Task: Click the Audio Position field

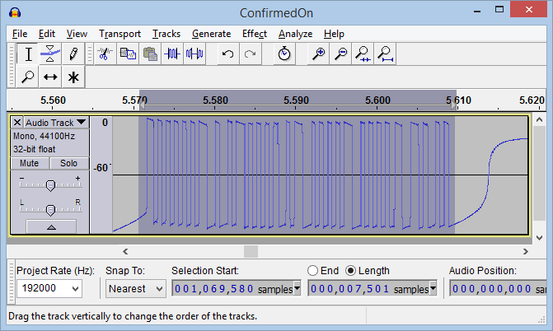Action: tap(498, 289)
